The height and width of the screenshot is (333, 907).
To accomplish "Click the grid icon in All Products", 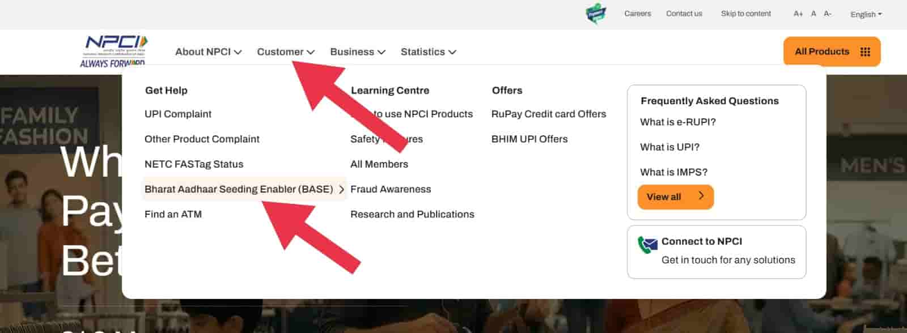I will click(x=865, y=52).
